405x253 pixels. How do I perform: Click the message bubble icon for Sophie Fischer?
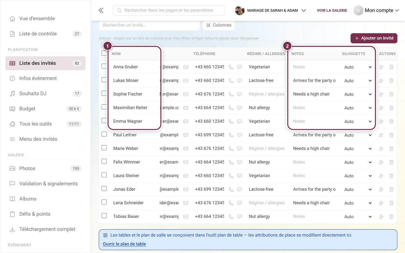click(240, 94)
